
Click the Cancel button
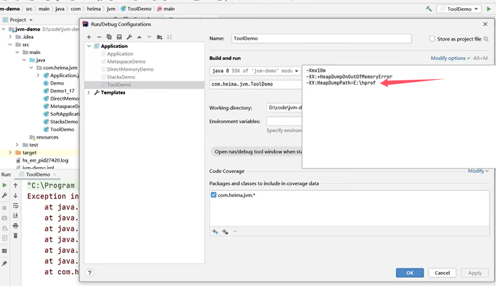(x=442, y=273)
